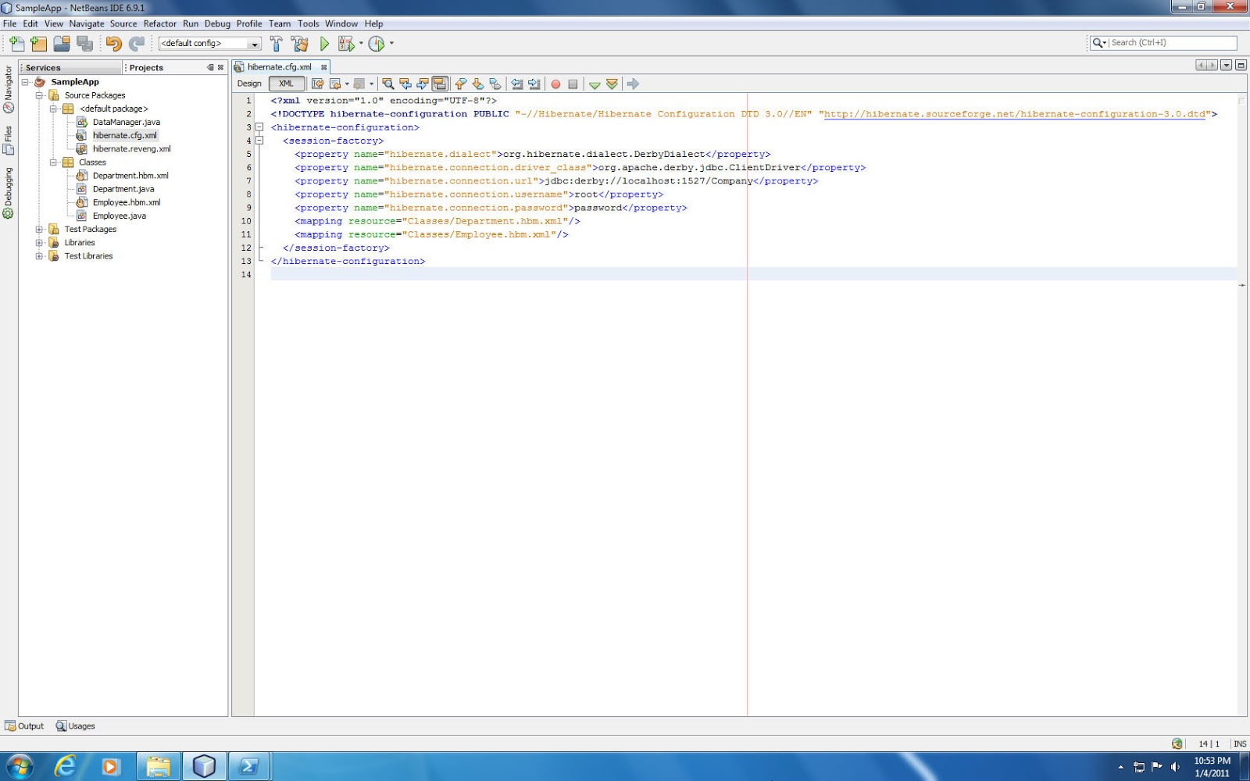Build the main project with hammer icon

click(276, 44)
